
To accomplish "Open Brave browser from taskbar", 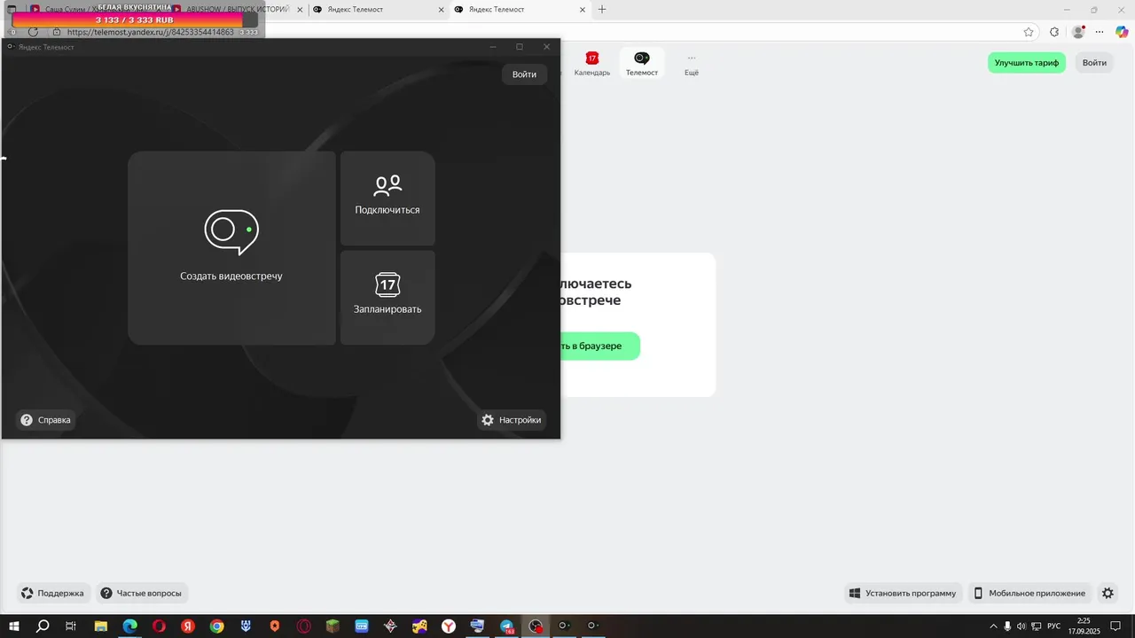I will pos(275,626).
